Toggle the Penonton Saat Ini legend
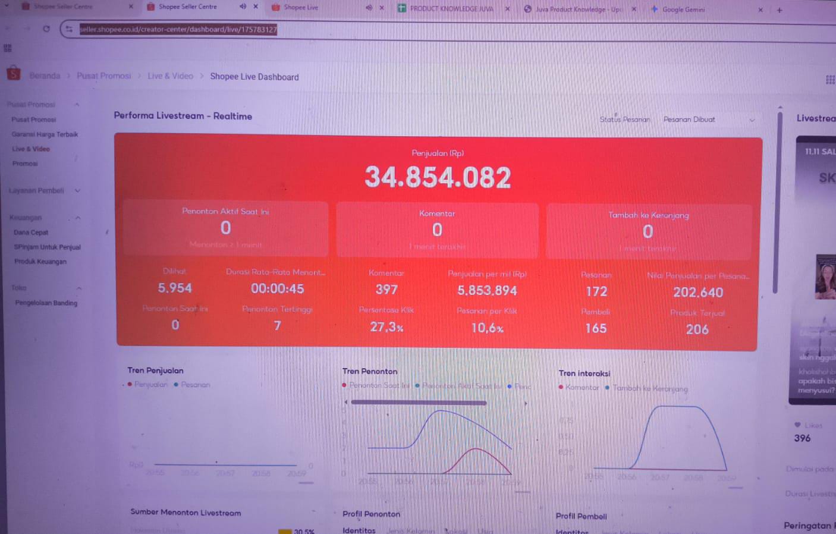The image size is (836, 534). coord(375,385)
